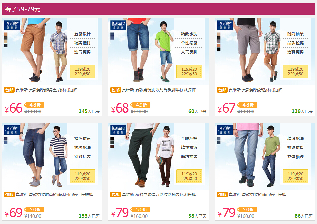Click the 包邮 badge on the ¥68 denim shorts listing
The image size is (317, 224).
116,90
